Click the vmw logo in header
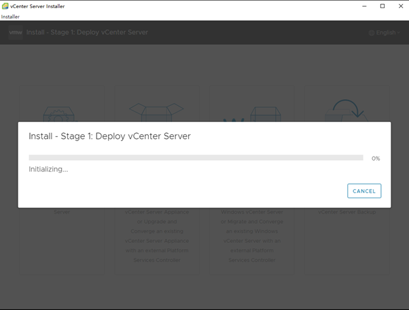409x310 pixels. 16,33
